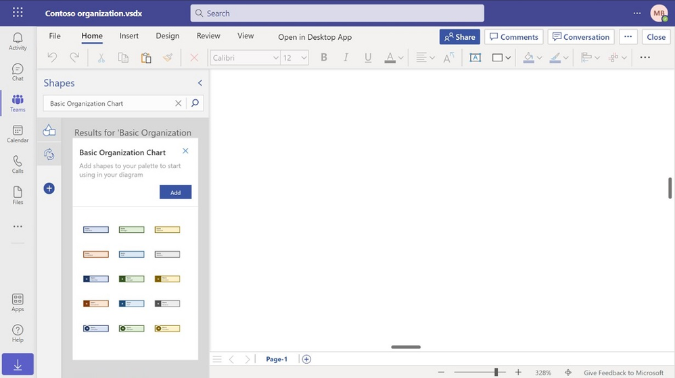The image size is (675, 378).
Task: Open the Teams app launcher grid
Action: click(18, 12)
